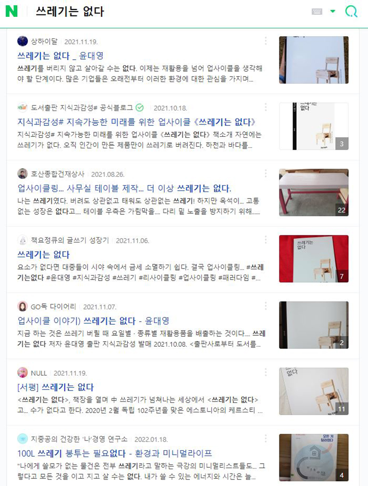Open the more options dots for GO독 다이어리 post

click(266, 306)
